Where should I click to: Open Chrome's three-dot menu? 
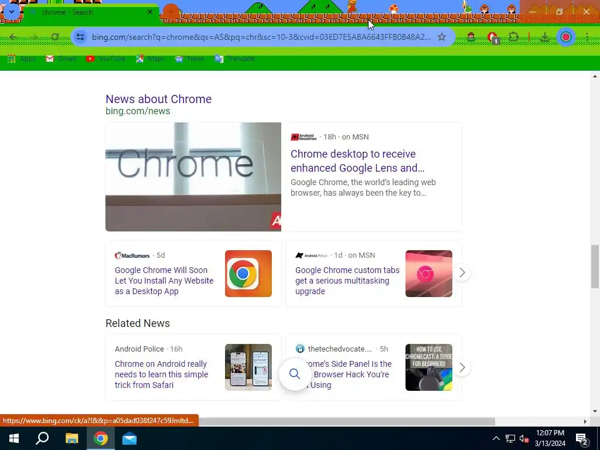coord(587,37)
